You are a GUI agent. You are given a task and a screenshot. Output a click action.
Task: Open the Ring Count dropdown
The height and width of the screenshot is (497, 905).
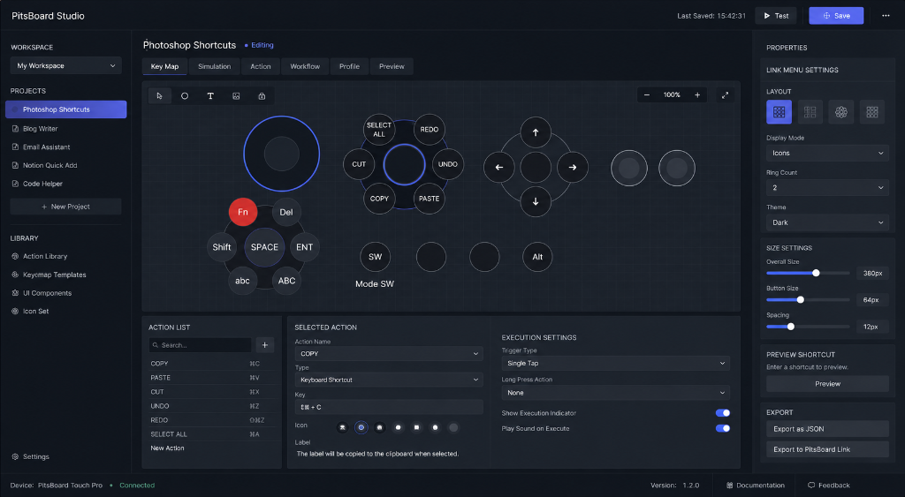pos(827,187)
